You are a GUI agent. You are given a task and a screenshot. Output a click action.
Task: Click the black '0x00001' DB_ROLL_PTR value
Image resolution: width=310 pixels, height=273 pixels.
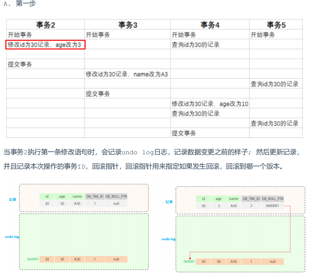[x=272, y=206]
